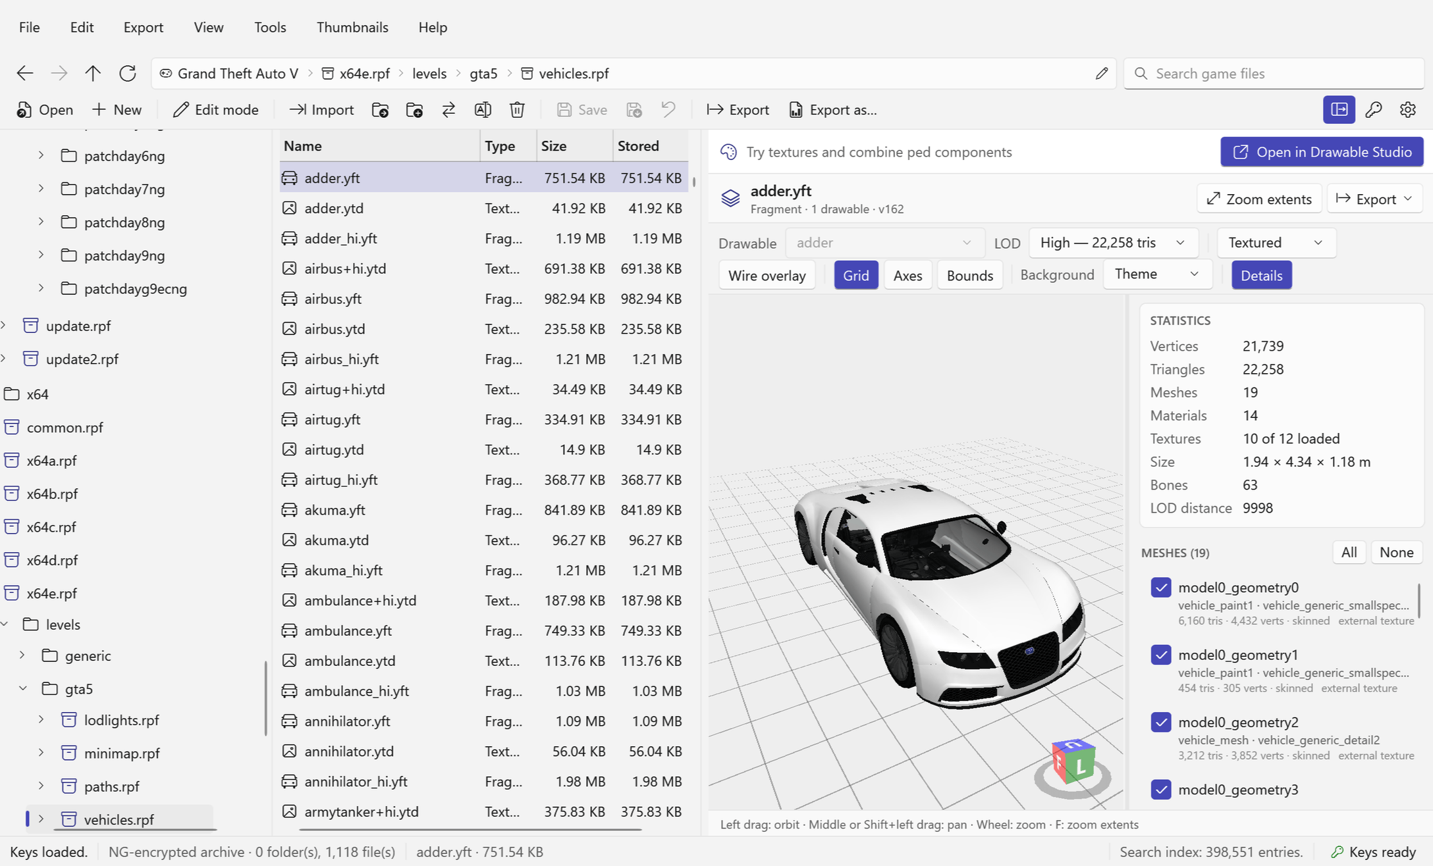Screen dimensions: 1433x866
Task: Toggle the preview panel layout icon
Action: [x=1339, y=110]
